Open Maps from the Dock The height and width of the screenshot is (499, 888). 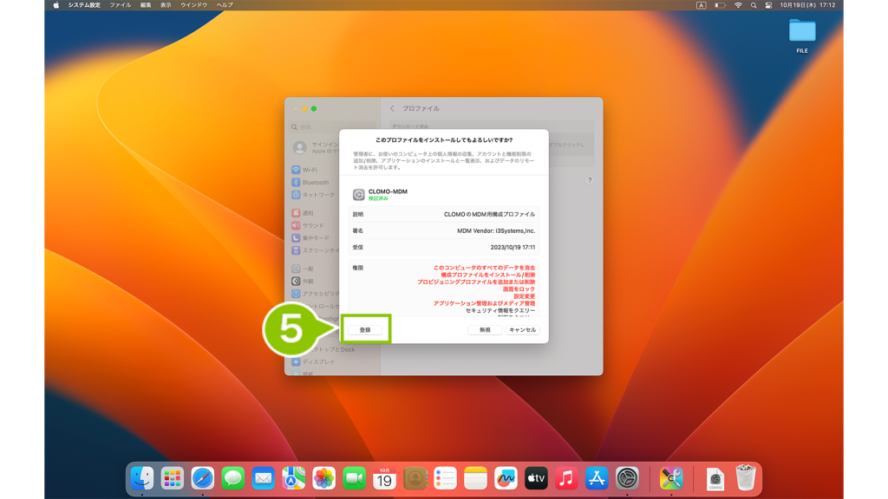293,478
